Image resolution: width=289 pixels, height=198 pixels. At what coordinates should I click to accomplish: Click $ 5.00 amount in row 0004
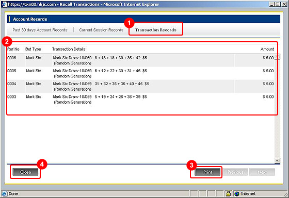[x=268, y=84]
